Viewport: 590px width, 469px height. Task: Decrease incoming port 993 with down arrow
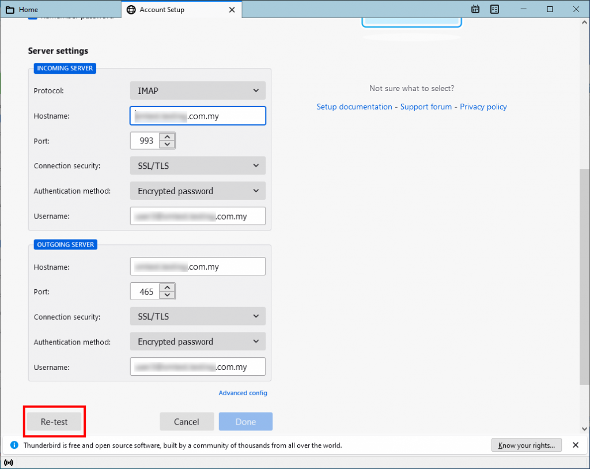(167, 145)
